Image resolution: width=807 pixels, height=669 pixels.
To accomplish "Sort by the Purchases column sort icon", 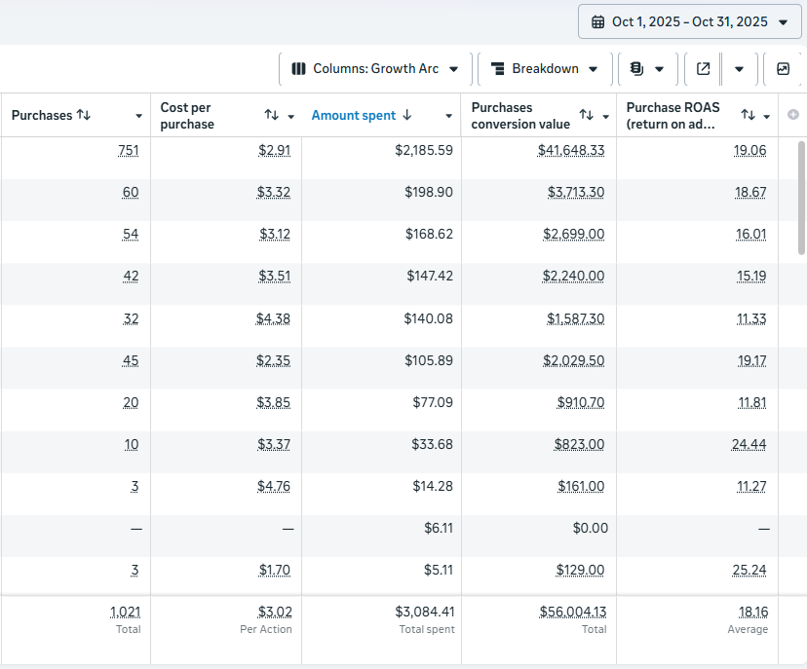I will point(84,115).
